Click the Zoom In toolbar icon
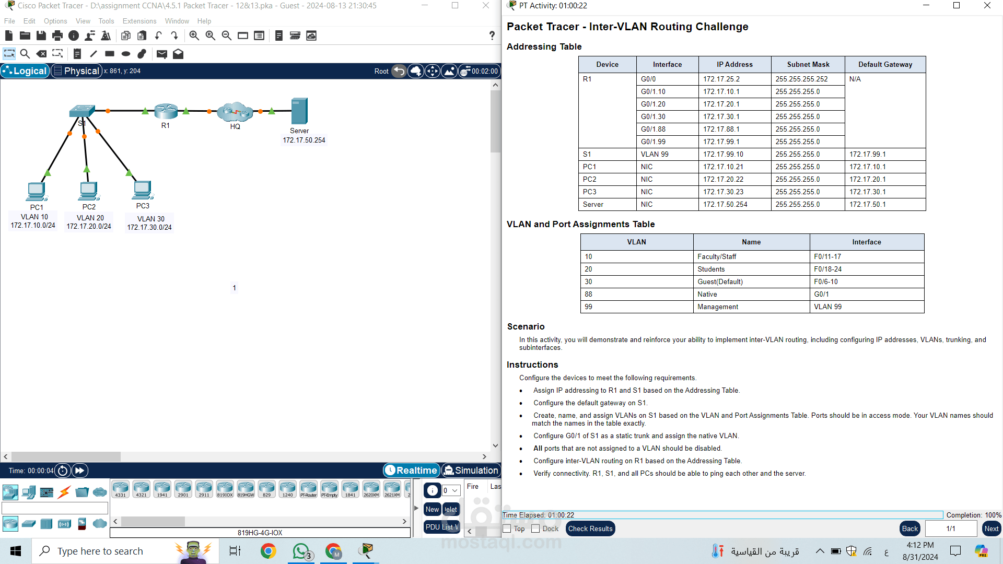 pyautogui.click(x=194, y=36)
